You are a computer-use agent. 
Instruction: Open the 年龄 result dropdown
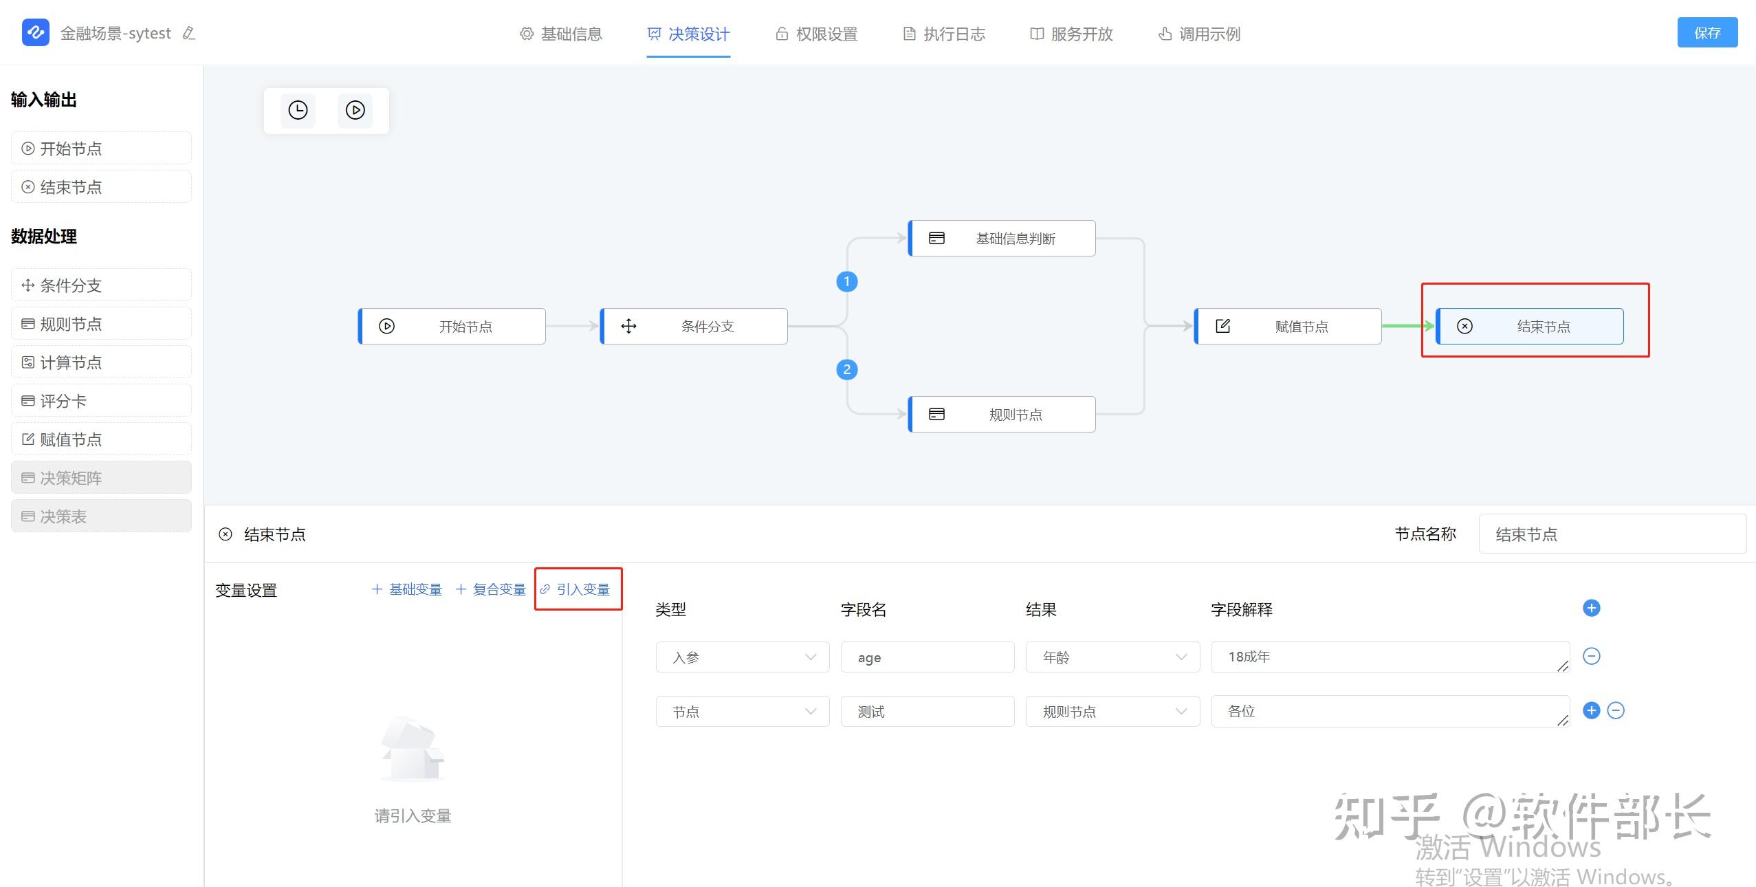point(1112,657)
